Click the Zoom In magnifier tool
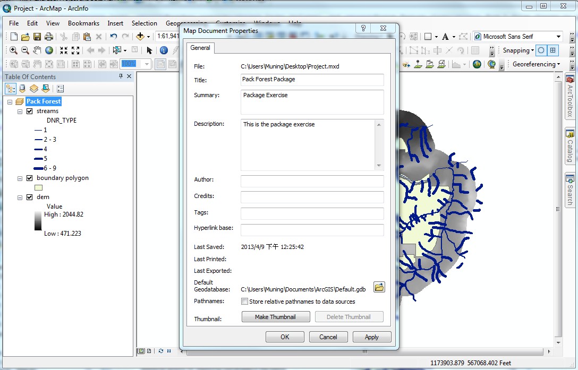The height and width of the screenshot is (370, 578). coord(13,50)
